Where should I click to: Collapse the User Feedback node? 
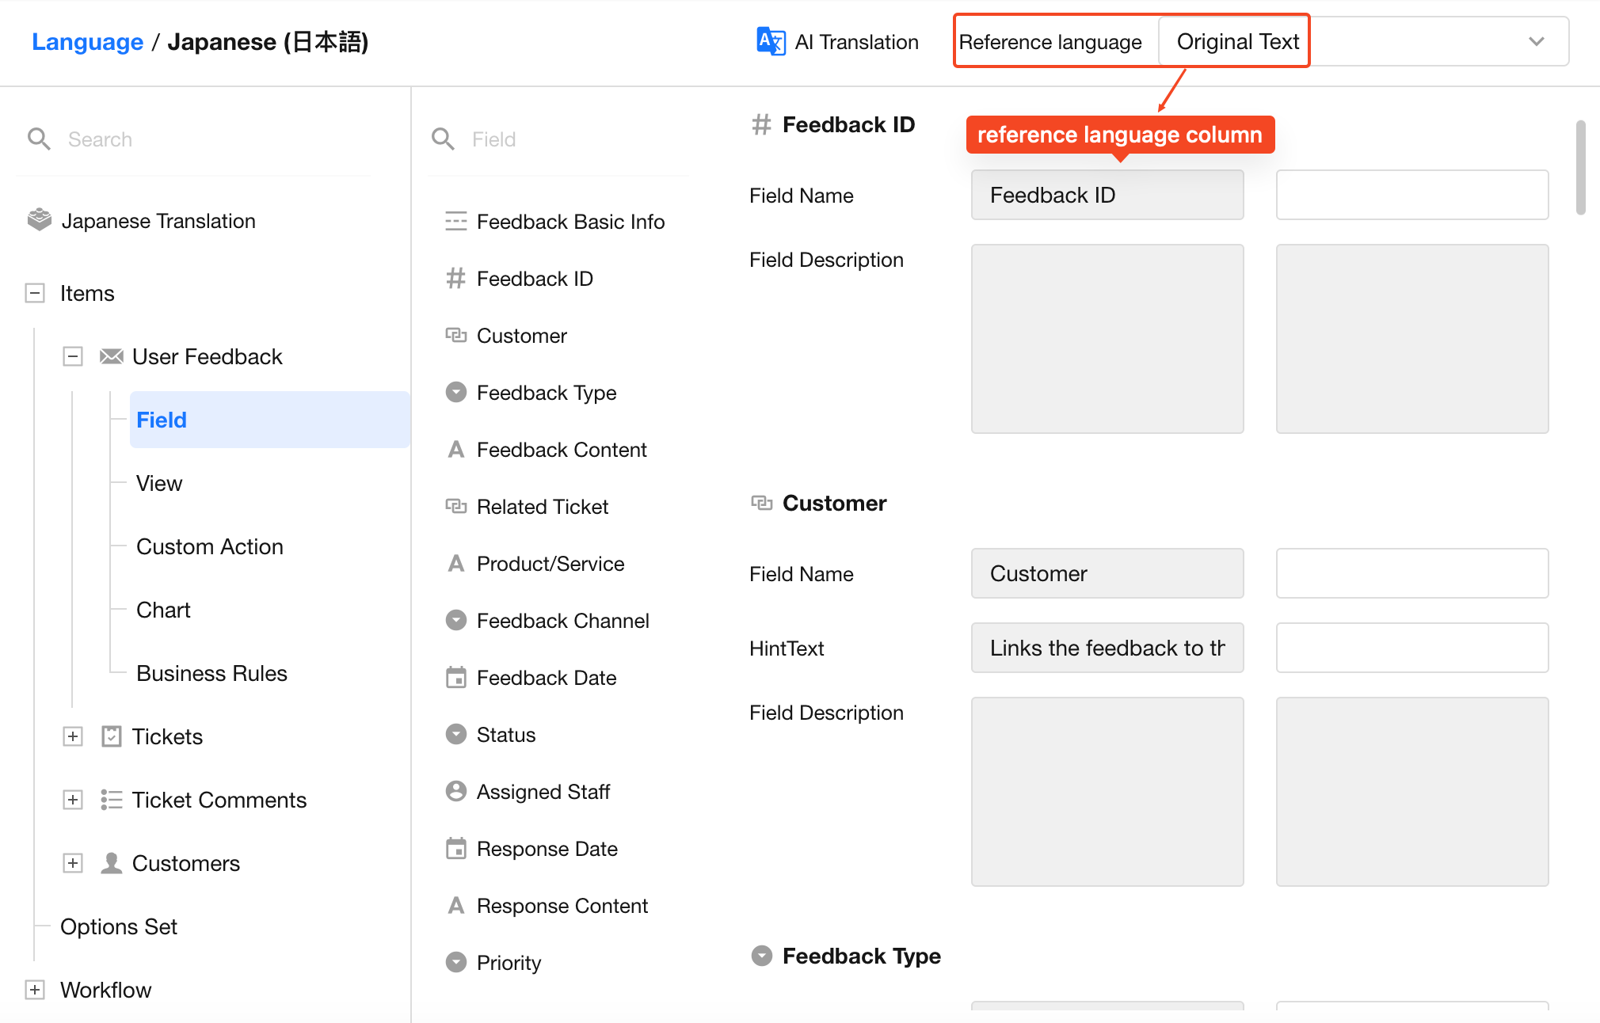pyautogui.click(x=73, y=356)
